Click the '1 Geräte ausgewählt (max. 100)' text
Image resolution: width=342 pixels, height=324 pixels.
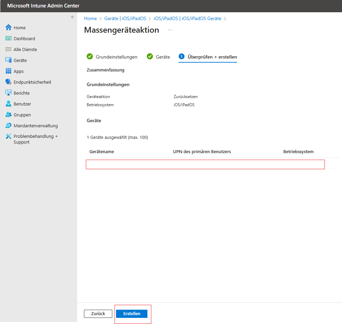[x=117, y=137]
